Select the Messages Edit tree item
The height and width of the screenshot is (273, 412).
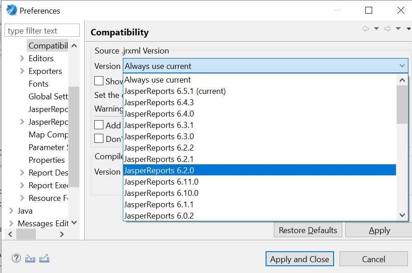click(43, 223)
